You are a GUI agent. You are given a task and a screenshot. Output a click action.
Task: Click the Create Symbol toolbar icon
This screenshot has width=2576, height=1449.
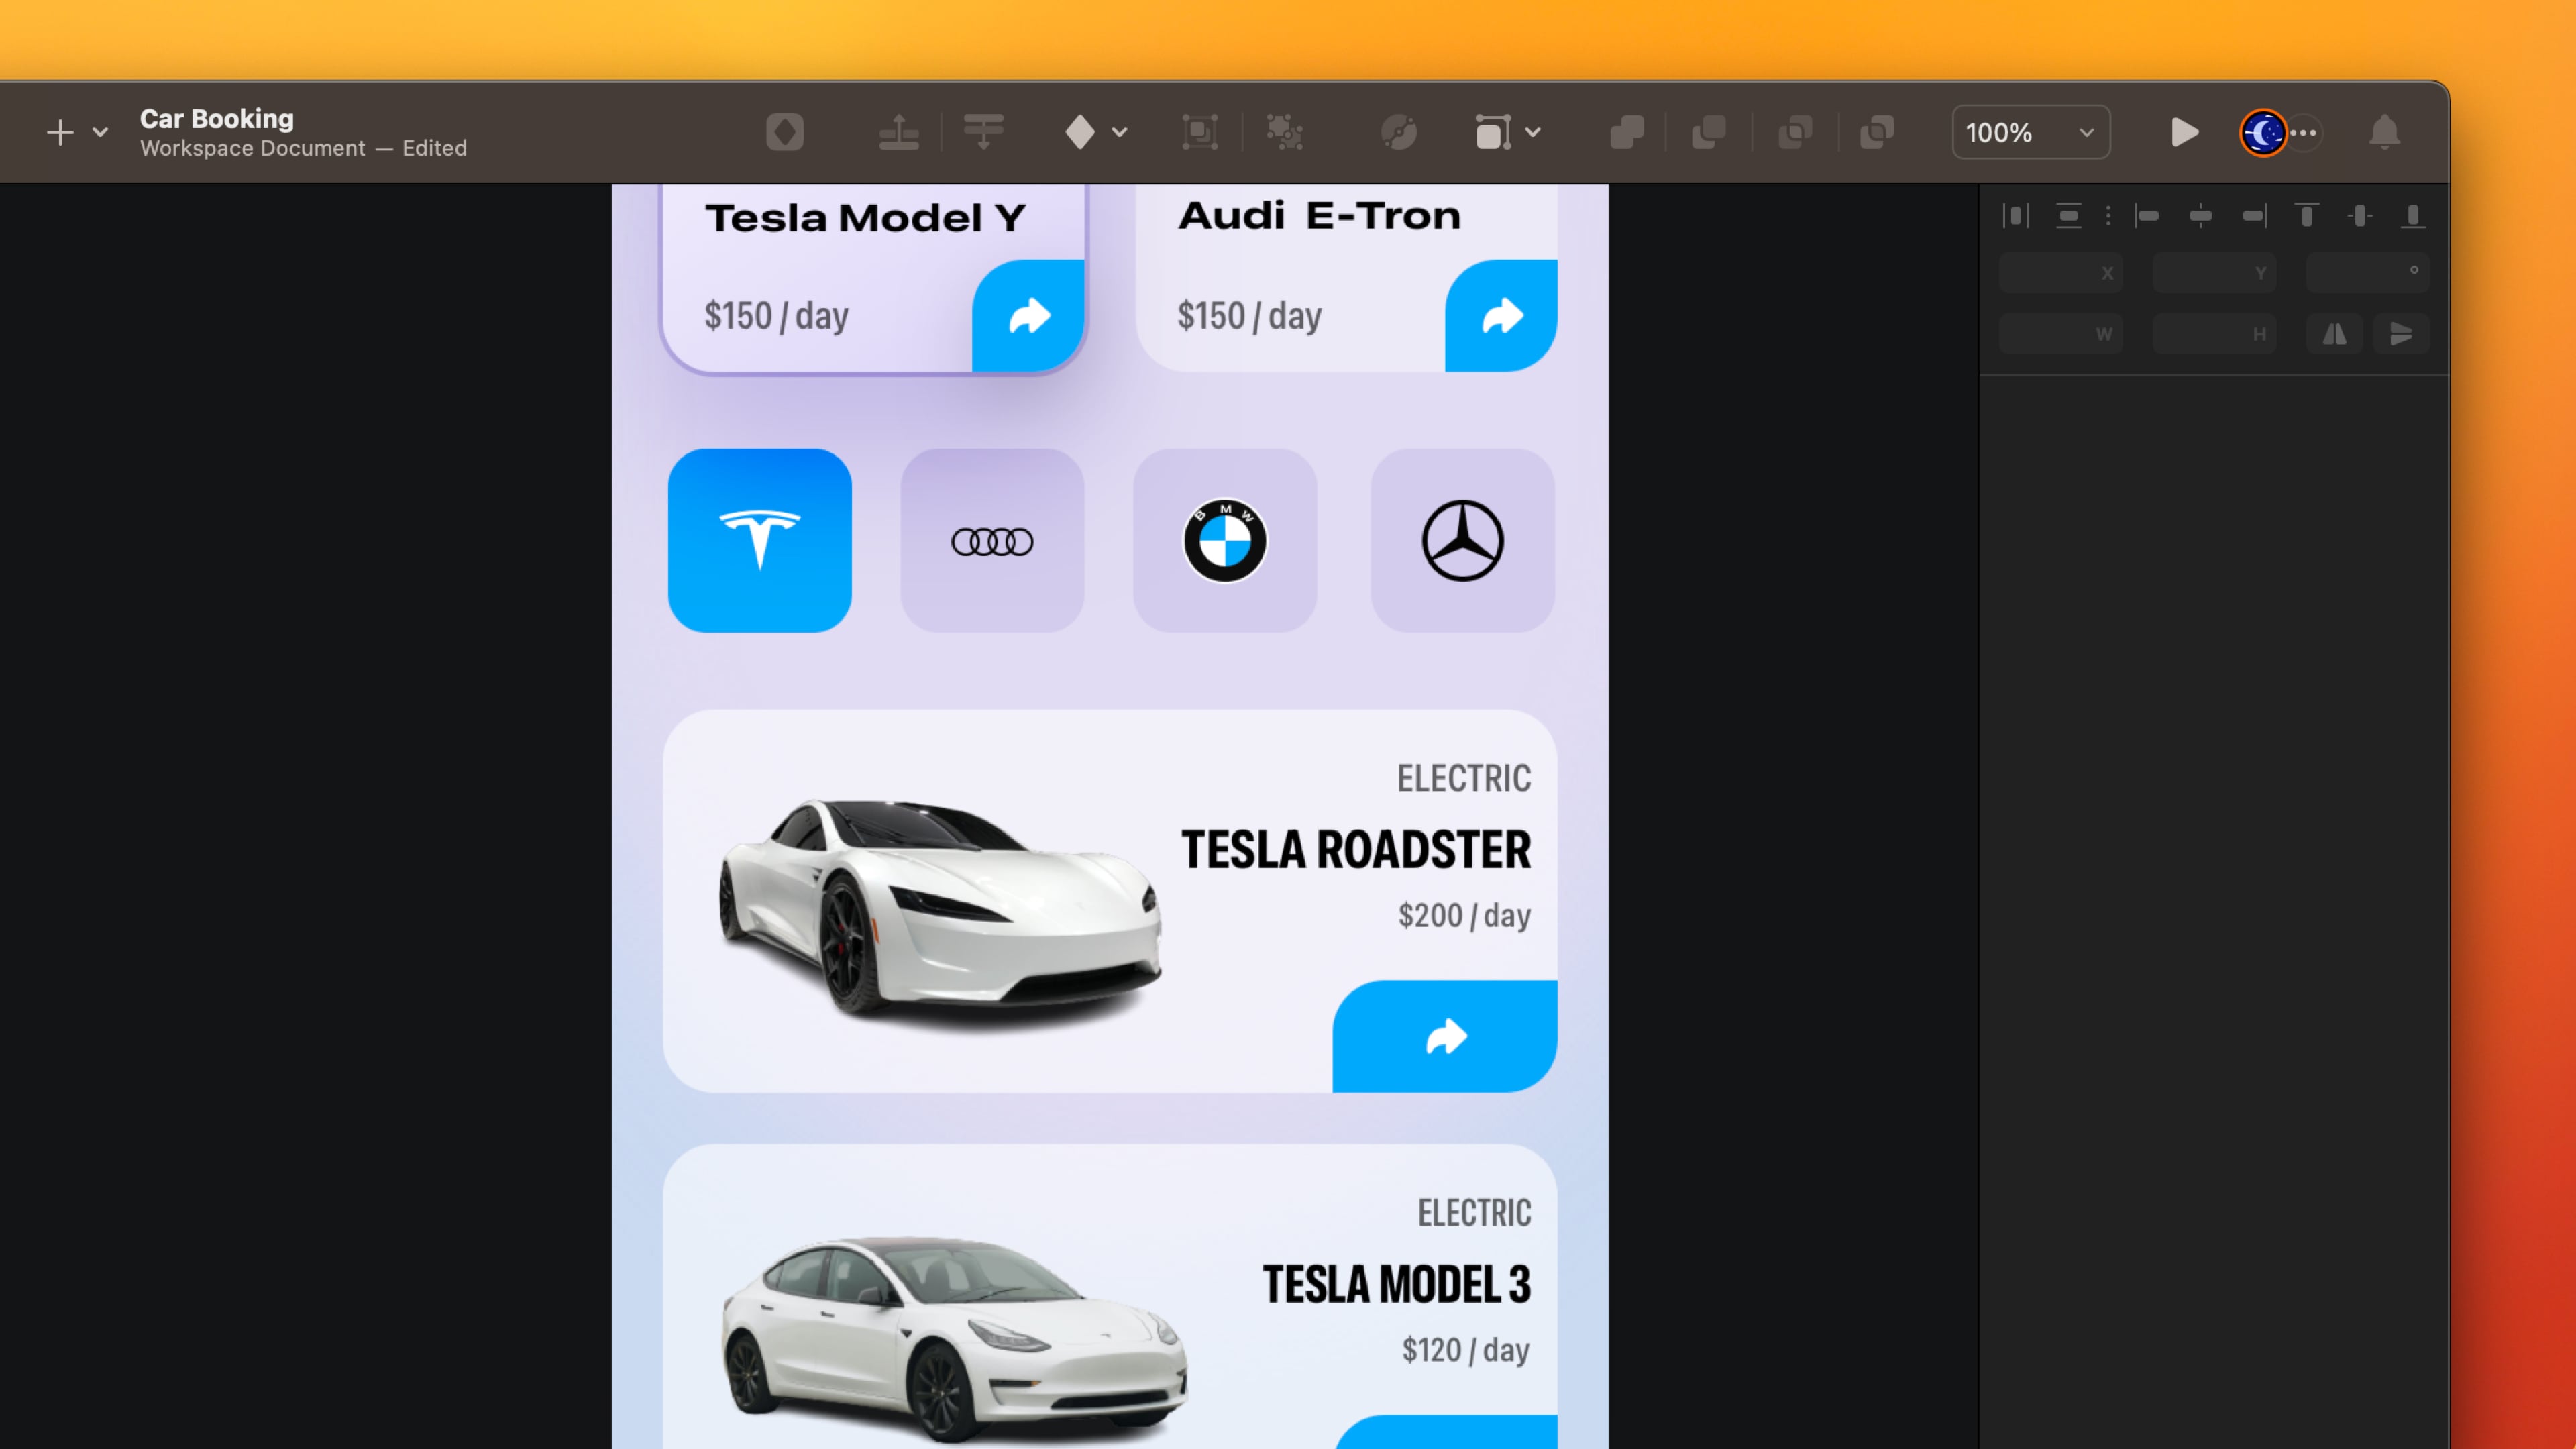(x=785, y=132)
